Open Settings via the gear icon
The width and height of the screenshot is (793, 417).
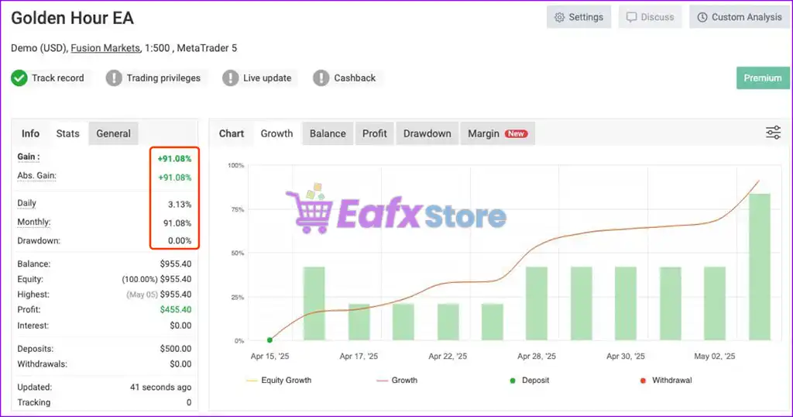(x=559, y=17)
